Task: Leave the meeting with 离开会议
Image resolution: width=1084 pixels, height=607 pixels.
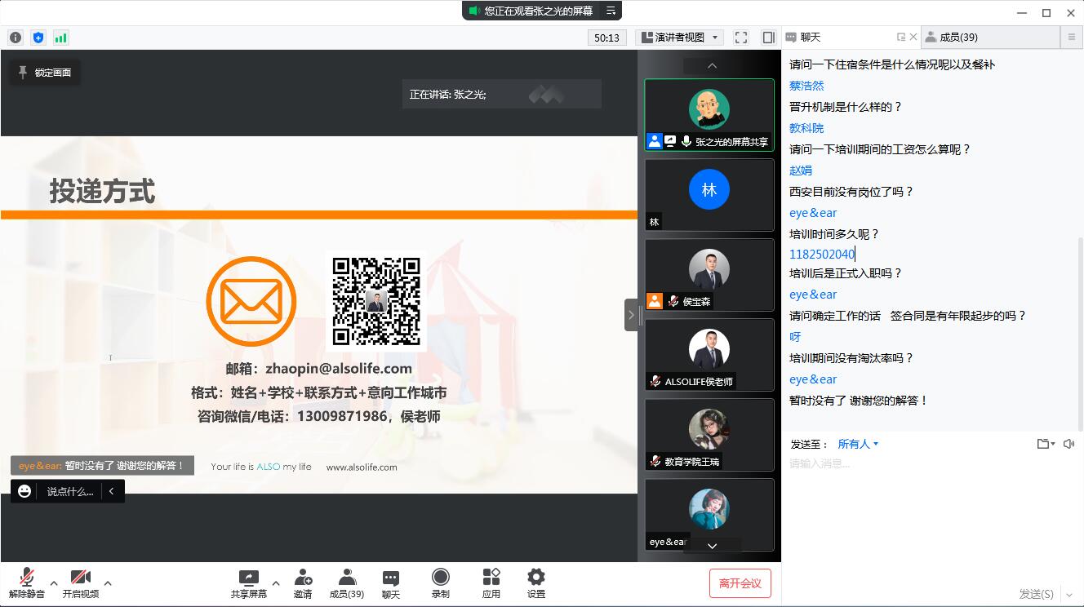Action: click(x=740, y=583)
